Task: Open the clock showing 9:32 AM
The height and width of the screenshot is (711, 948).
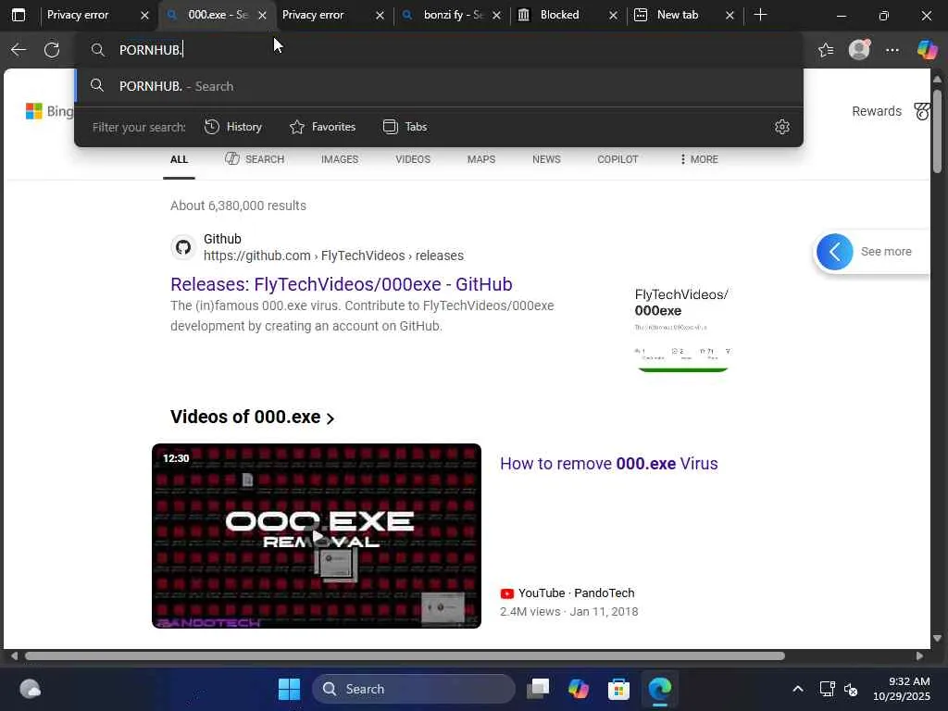Action: (901, 689)
